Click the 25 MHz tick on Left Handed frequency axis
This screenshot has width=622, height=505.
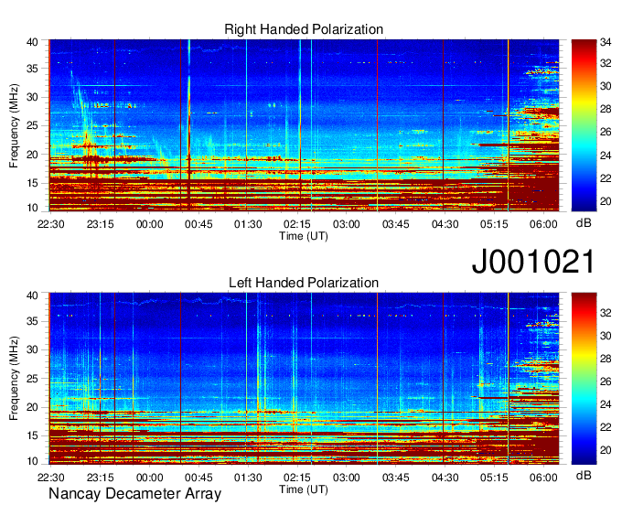[33, 379]
